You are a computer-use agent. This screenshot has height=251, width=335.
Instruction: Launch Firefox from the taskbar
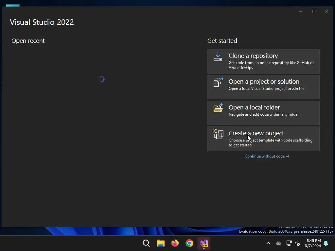[x=175, y=243]
